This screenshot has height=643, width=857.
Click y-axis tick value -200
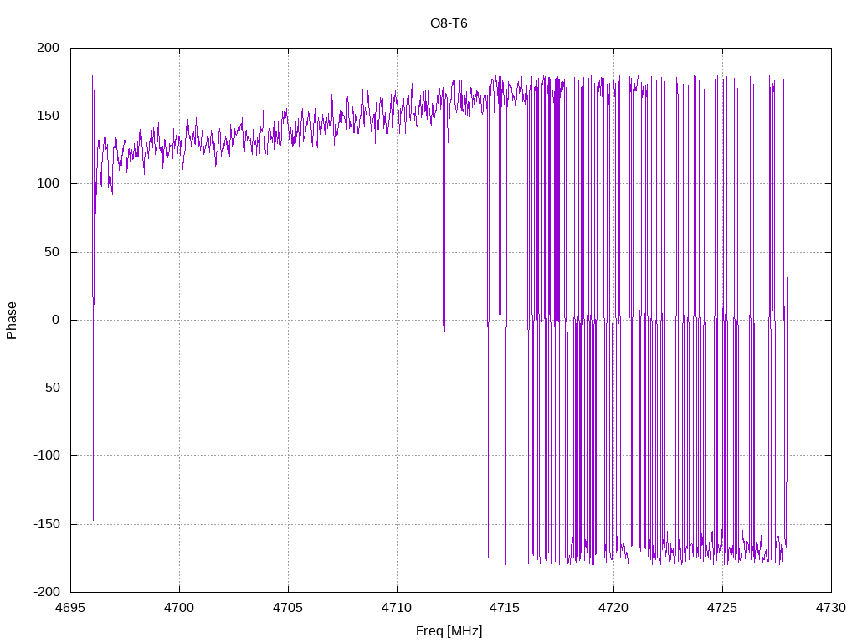[x=47, y=592]
